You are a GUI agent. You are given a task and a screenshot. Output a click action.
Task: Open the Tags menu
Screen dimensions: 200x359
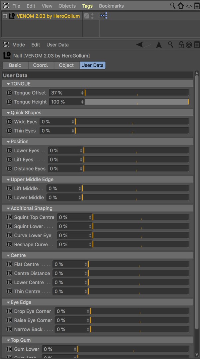point(87,6)
